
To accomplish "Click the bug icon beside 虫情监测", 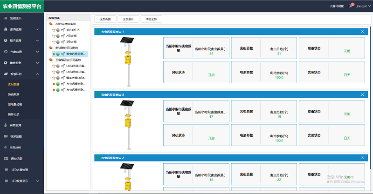I will coord(6,29).
